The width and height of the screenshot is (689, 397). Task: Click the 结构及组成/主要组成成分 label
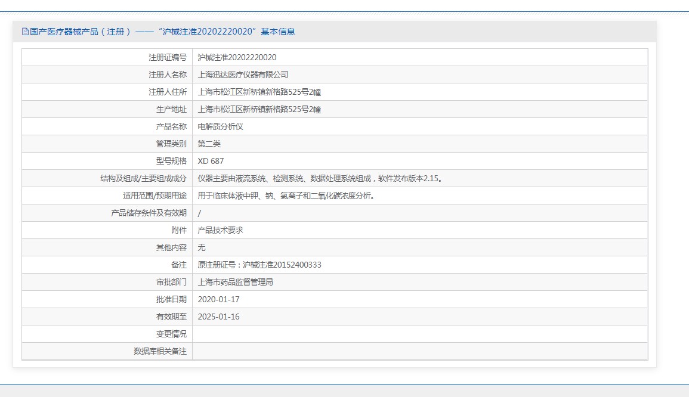pos(143,178)
